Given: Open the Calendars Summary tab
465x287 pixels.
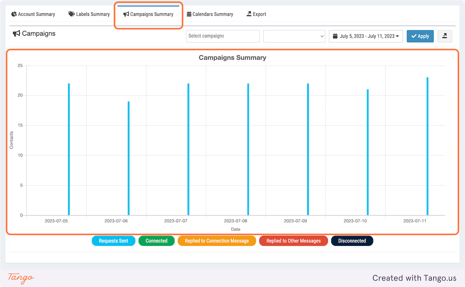Looking at the screenshot, I should (210, 14).
